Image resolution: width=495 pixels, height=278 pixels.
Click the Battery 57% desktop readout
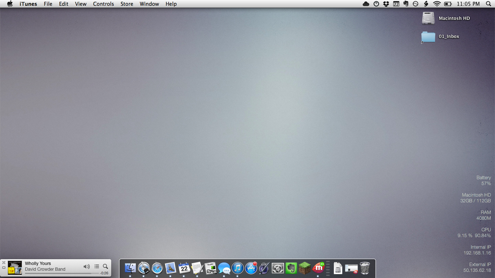pyautogui.click(x=484, y=181)
